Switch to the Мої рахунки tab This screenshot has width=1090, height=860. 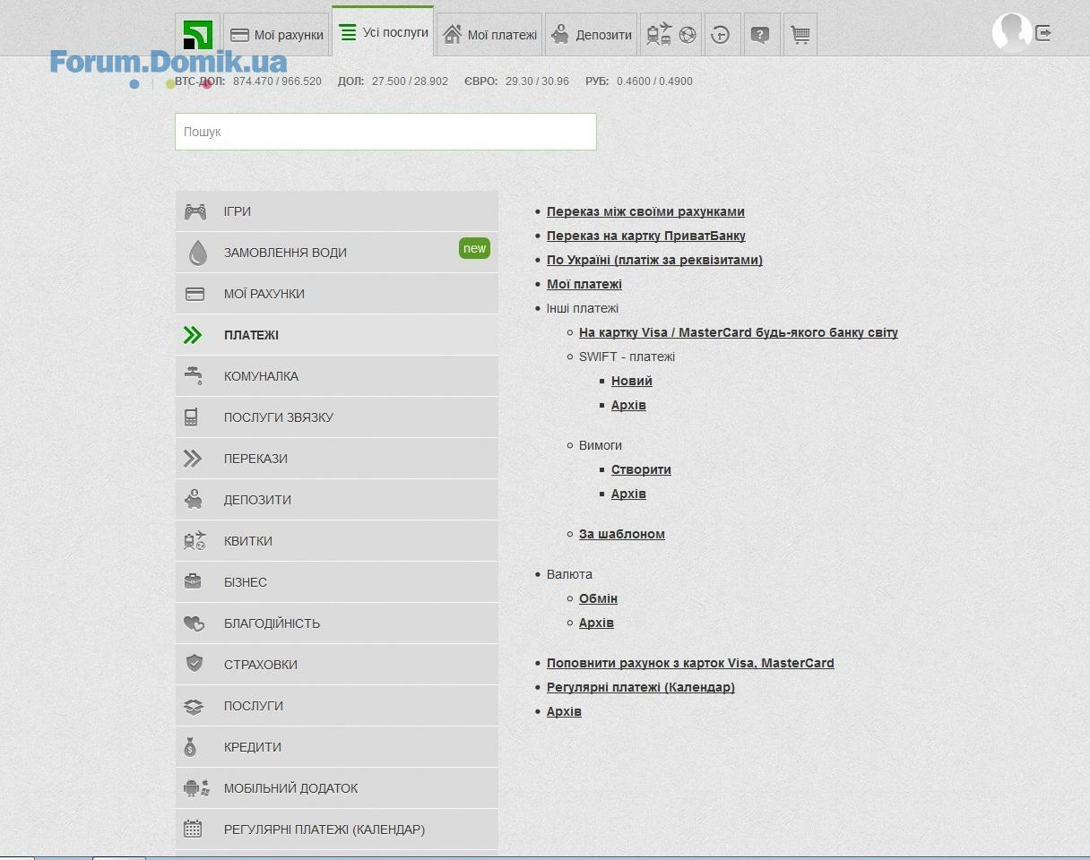pos(276,35)
